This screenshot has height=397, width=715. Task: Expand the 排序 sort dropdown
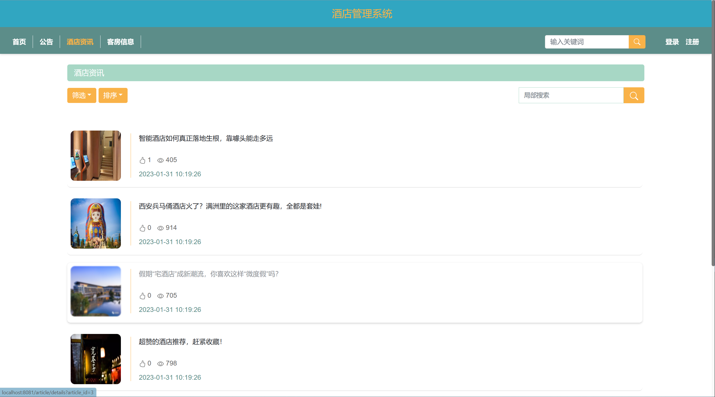pos(113,95)
